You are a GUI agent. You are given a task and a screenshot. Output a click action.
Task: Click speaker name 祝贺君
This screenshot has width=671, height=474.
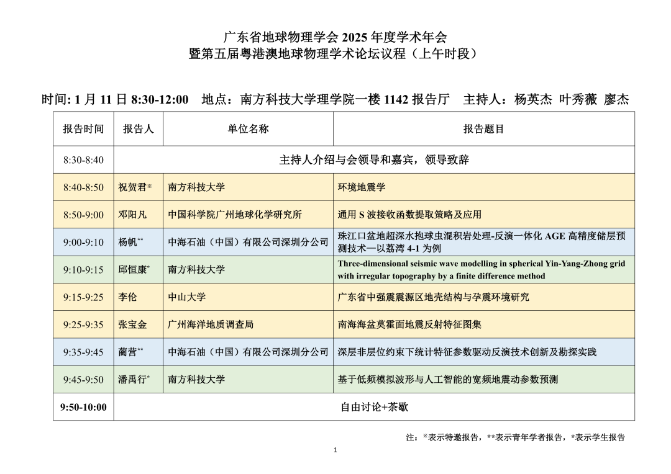point(131,187)
